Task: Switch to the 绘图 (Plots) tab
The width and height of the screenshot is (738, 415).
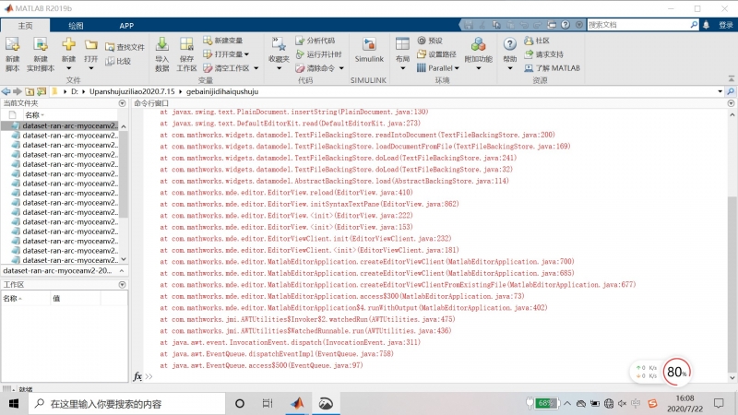Action: point(76,25)
